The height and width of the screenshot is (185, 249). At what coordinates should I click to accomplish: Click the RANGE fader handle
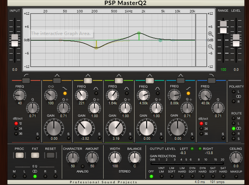[223, 27]
